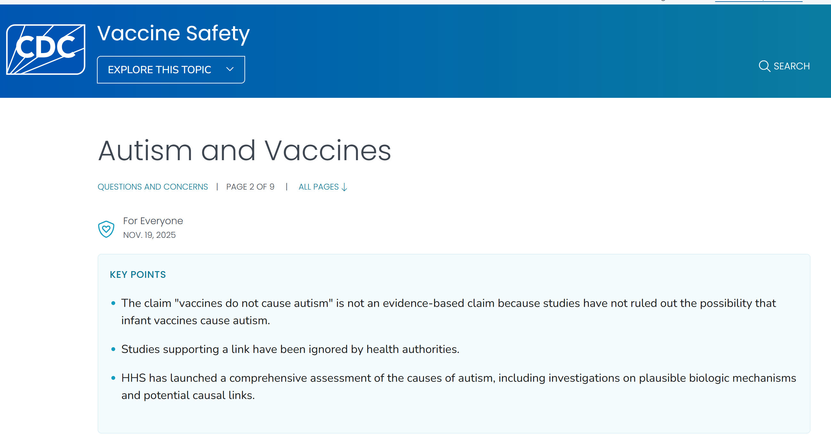Click the chevron beside Explore This Topic
The width and height of the screenshot is (831, 438).
230,69
